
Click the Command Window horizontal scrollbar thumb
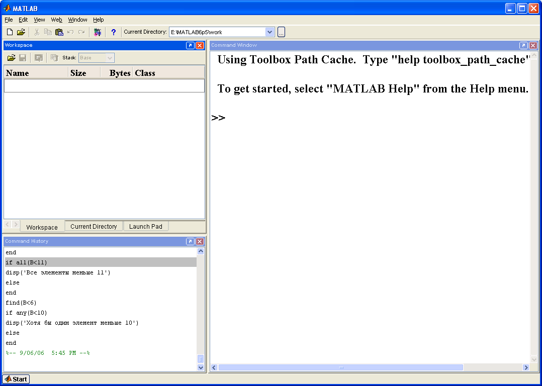(340, 367)
